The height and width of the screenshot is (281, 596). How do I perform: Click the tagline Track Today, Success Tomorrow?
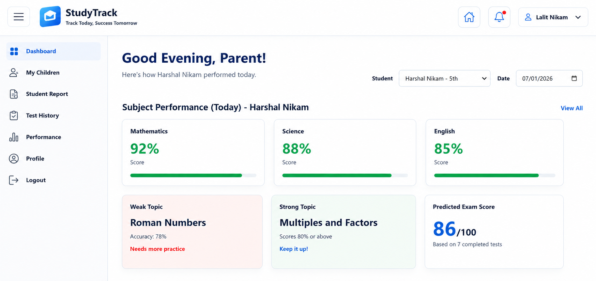tap(101, 23)
